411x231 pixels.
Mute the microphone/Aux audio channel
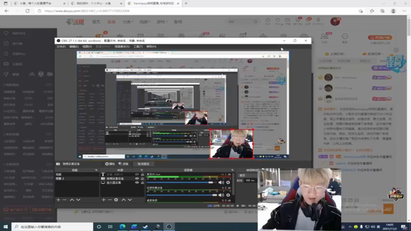coord(221,183)
